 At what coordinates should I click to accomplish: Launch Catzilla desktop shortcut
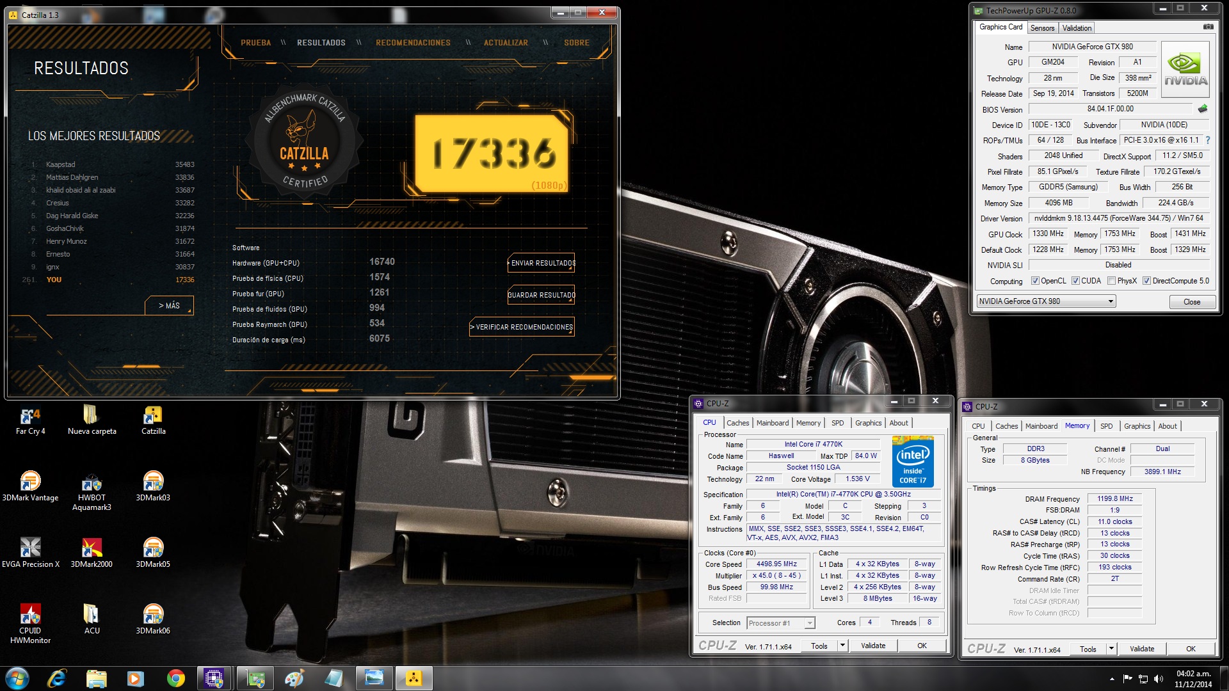(x=153, y=420)
